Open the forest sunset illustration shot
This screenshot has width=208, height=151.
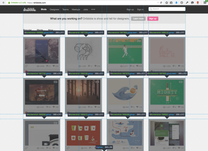84,92
